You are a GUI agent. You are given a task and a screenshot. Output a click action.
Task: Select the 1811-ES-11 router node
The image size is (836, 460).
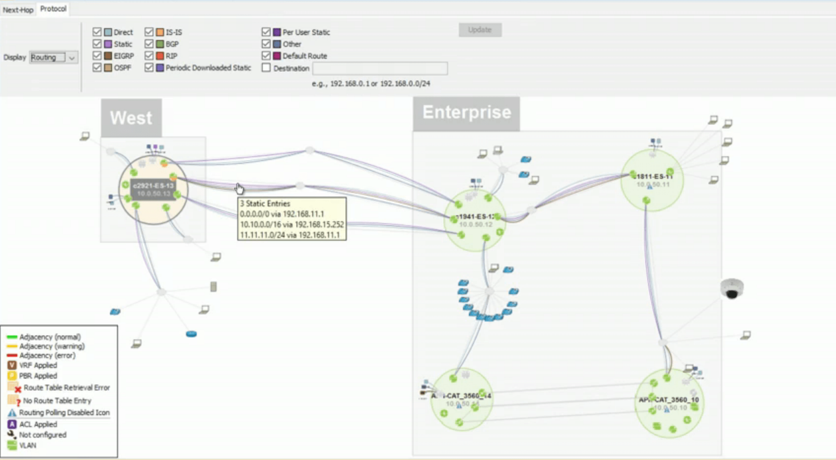tap(652, 180)
